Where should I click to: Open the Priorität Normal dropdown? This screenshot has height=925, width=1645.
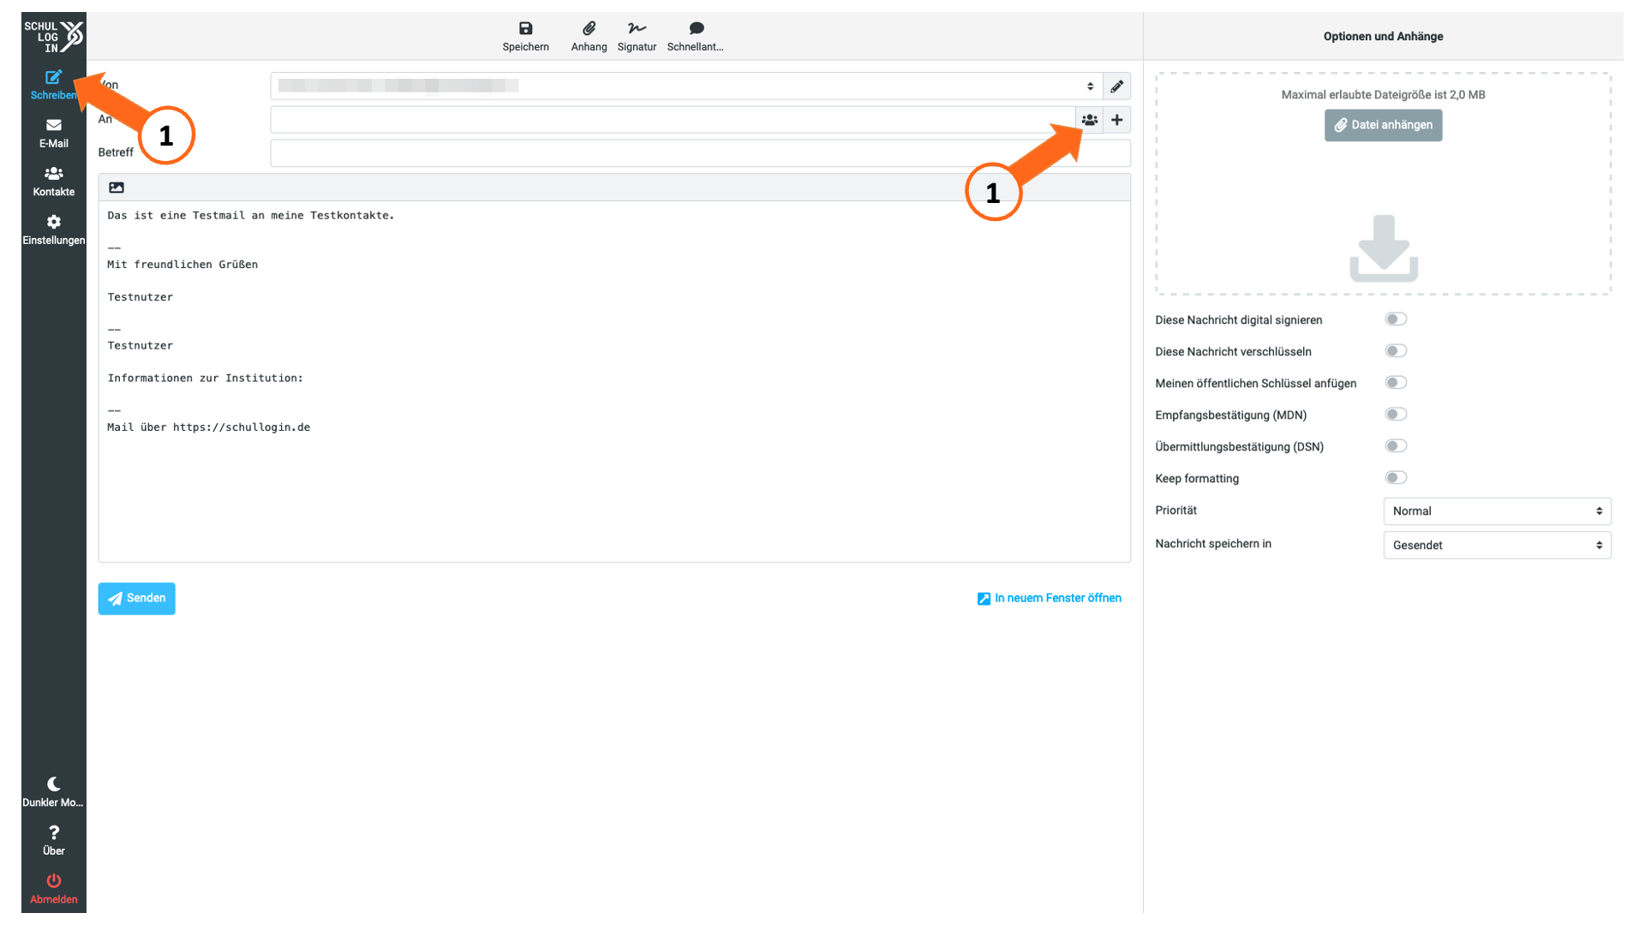[x=1497, y=511]
